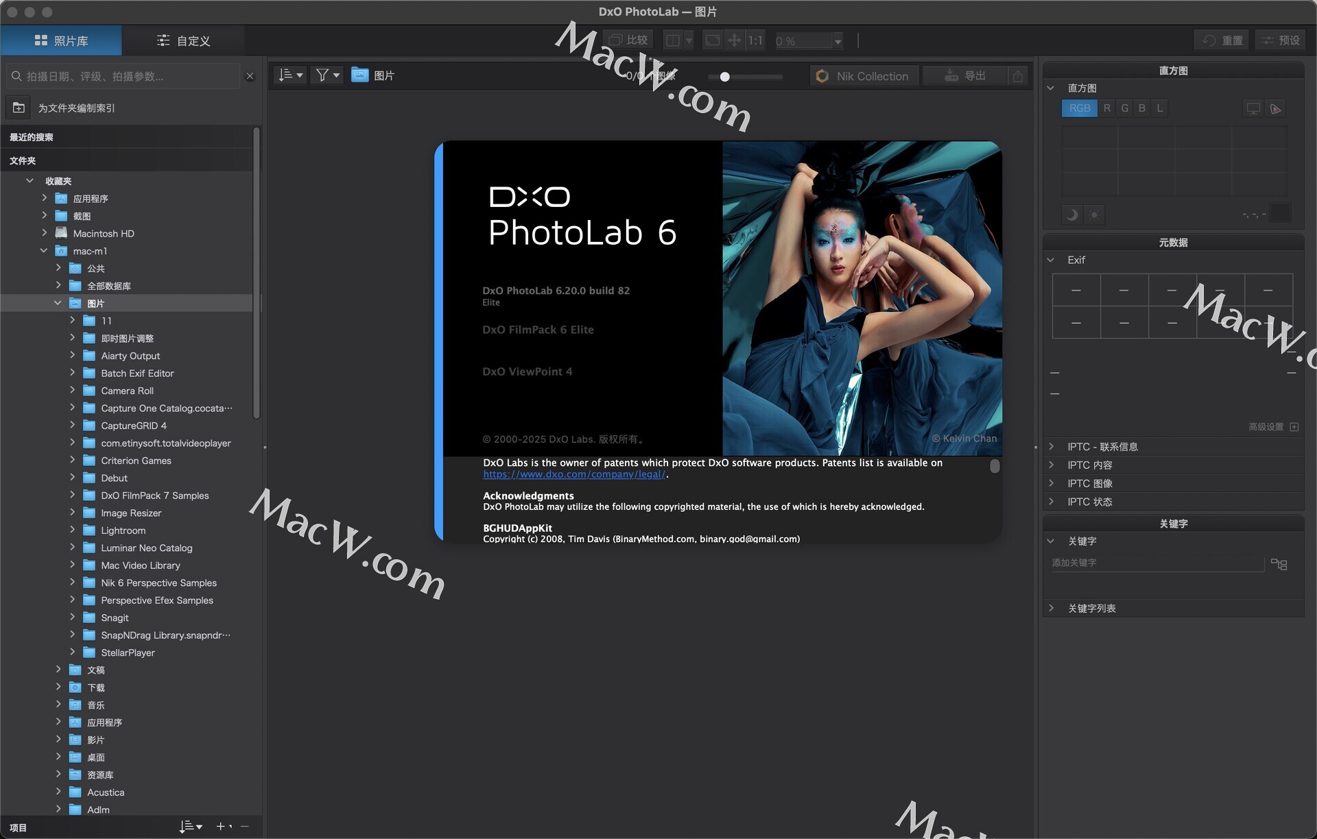
Task: Select the 全部数据库 folder
Action: [x=108, y=286]
